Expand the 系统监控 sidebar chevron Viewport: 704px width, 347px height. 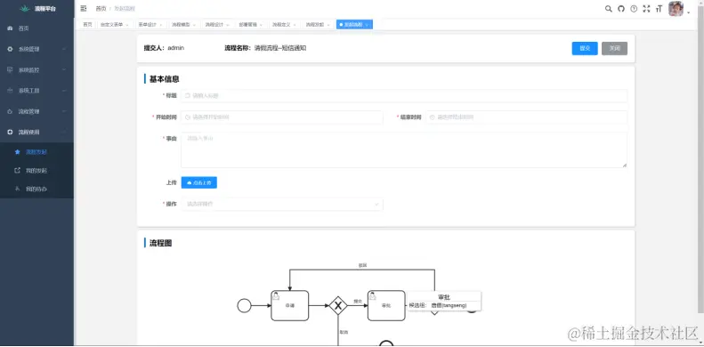[x=64, y=69]
